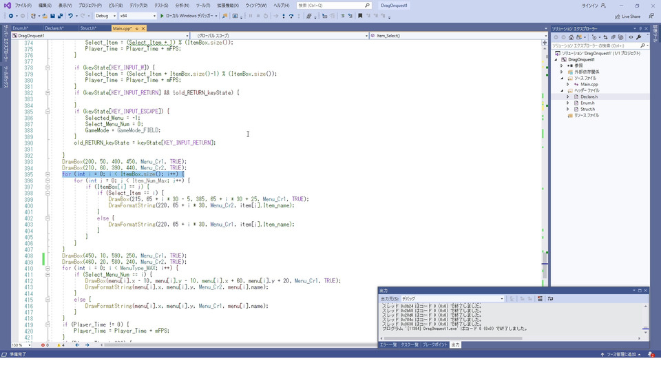Screen dimensions: 661x372
Task: Click the Open File folder icon
Action: click(x=44, y=16)
